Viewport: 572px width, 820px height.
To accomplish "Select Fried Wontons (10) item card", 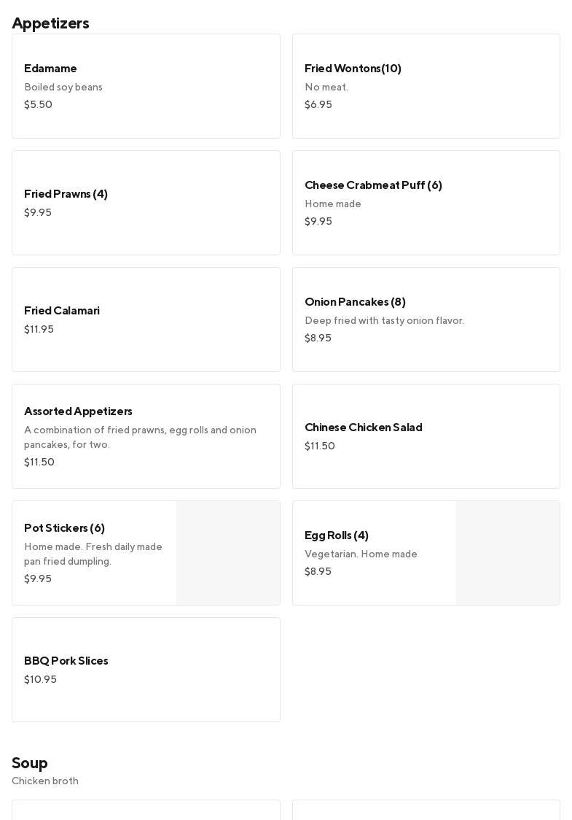I will click(x=426, y=86).
